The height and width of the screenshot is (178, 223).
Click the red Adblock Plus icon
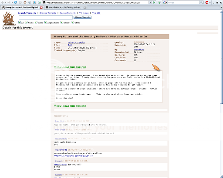pyautogui.click(x=207, y=3)
